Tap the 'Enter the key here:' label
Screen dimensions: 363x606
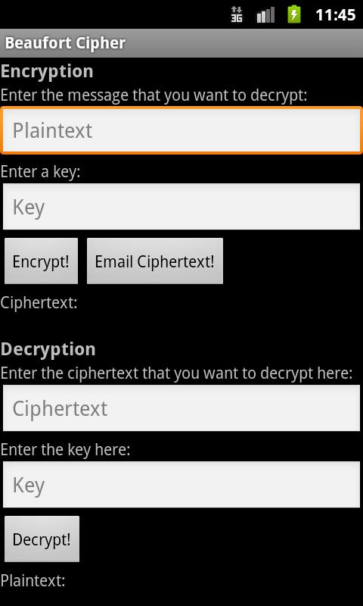pyautogui.click(x=65, y=450)
